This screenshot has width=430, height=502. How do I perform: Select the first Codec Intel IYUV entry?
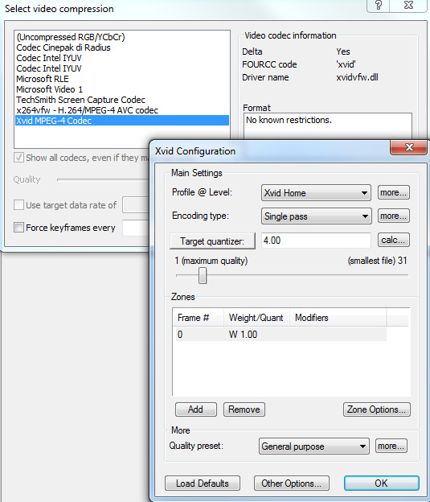[122, 58]
